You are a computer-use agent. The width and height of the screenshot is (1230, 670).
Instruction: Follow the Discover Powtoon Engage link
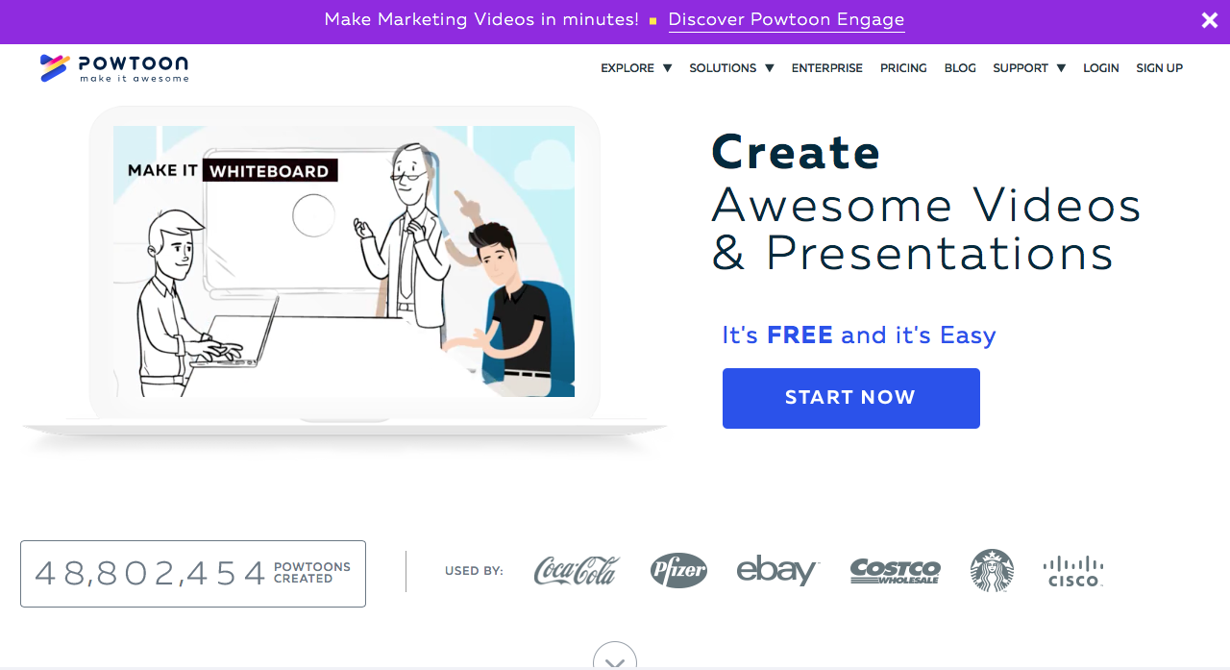pos(786,20)
